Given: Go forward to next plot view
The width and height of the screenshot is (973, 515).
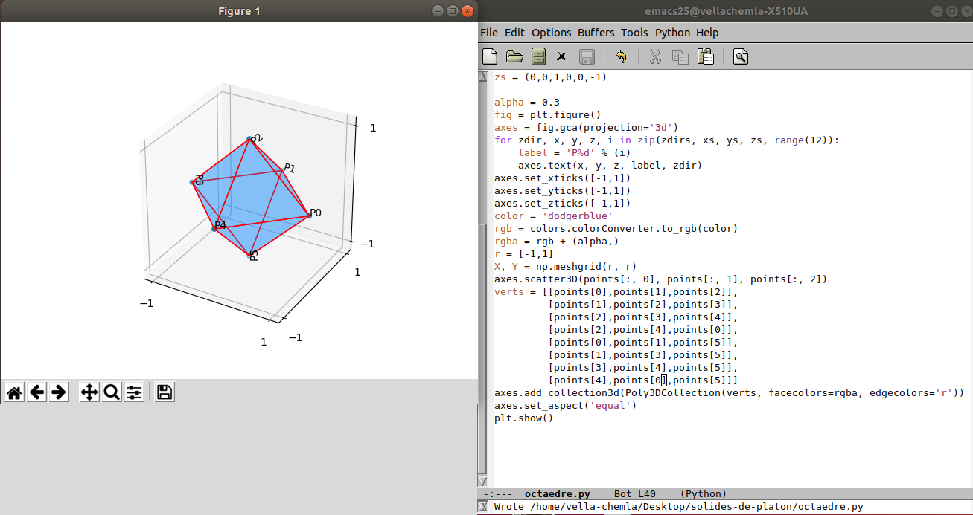Looking at the screenshot, I should point(59,392).
